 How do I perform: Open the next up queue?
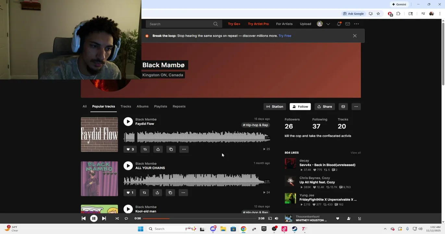(x=359, y=218)
